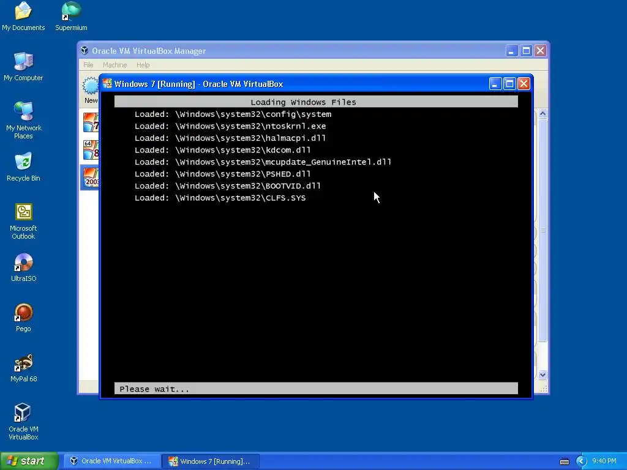
Task: Select the Recycle Bin icon
Action: pos(23,166)
